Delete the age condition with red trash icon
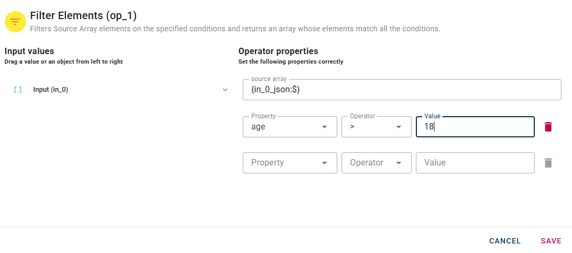The width and height of the screenshot is (572, 253). tap(548, 127)
